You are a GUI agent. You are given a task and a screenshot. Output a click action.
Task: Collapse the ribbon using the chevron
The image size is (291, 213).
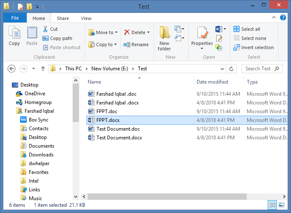tap(274, 18)
